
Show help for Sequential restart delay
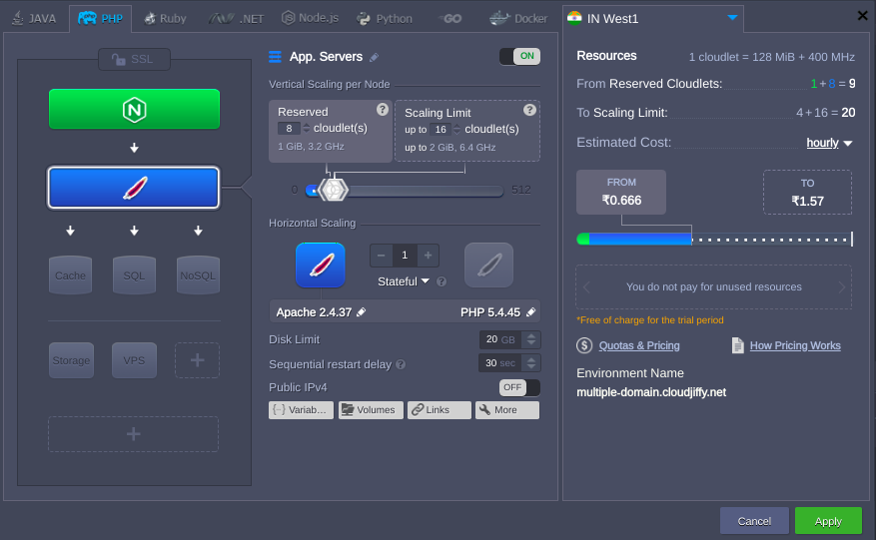(x=401, y=364)
